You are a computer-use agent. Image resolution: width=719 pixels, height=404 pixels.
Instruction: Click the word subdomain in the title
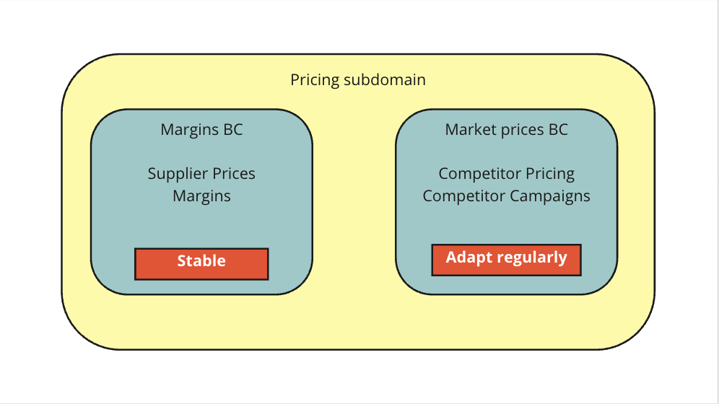tap(384, 80)
